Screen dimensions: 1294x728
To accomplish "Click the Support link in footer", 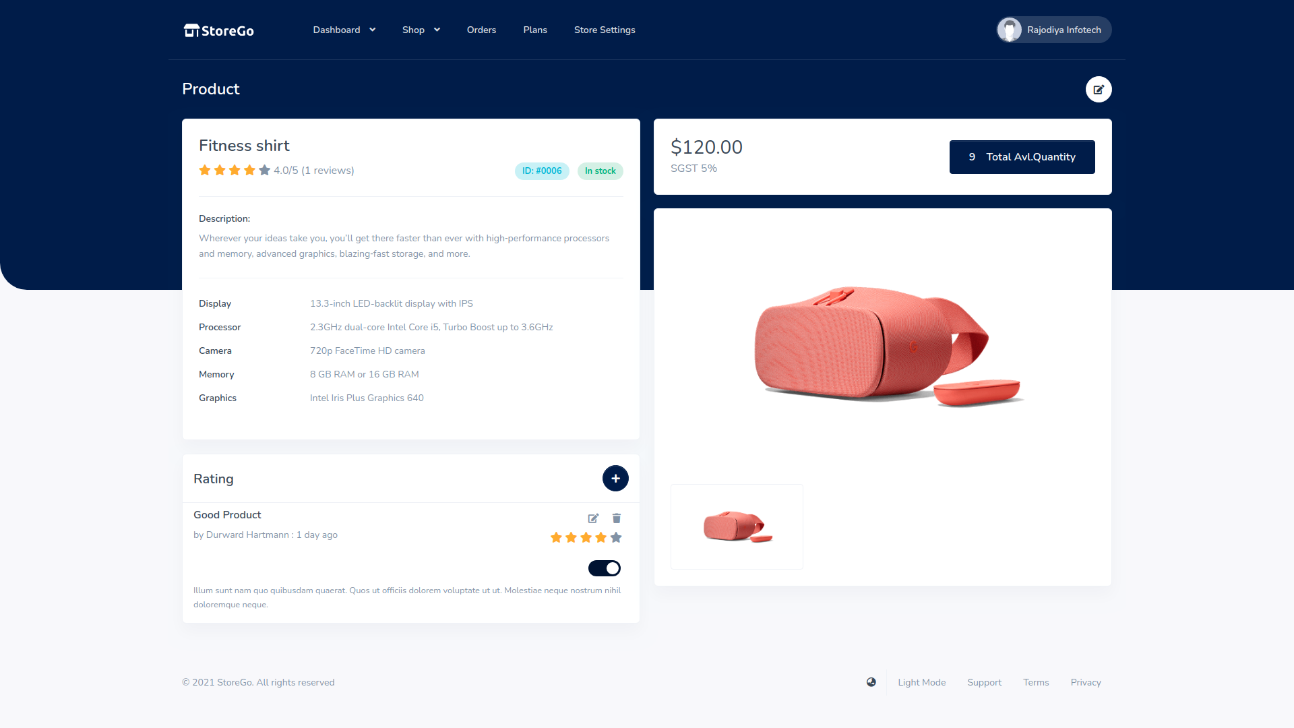I will click(984, 683).
